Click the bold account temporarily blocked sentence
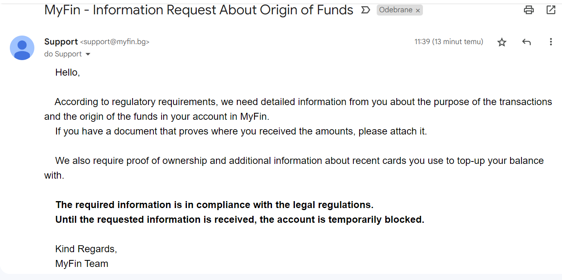 point(240,220)
